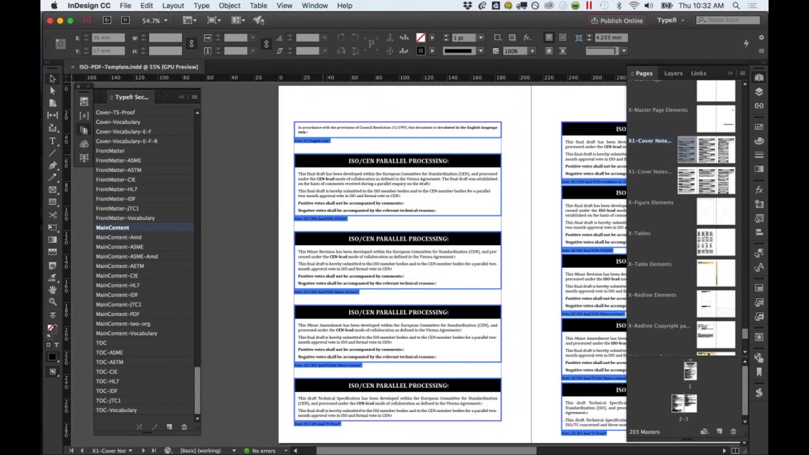Switch to the Links tab
The width and height of the screenshot is (809, 455).
coord(698,73)
